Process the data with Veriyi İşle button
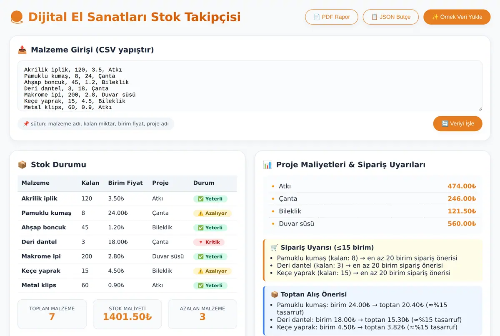Image resolution: width=500 pixels, height=336 pixels. (x=458, y=123)
